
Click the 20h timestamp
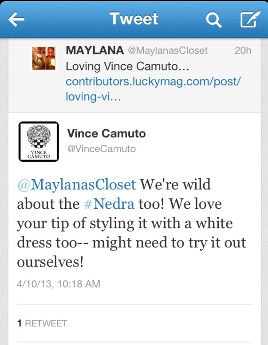(242, 51)
